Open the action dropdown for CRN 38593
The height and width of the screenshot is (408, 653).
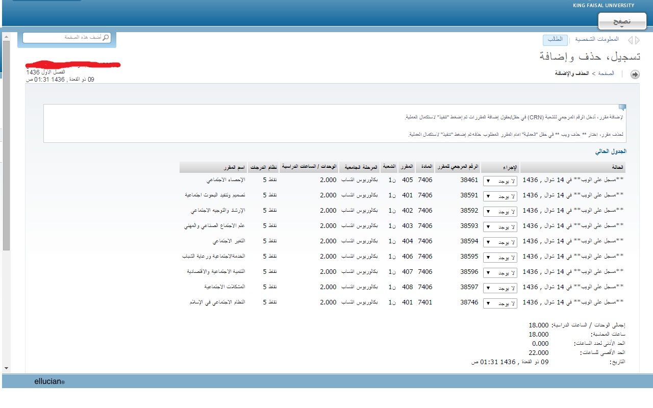pos(500,226)
